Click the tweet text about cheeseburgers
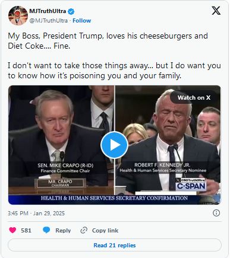The image size is (230, 258). [114, 56]
